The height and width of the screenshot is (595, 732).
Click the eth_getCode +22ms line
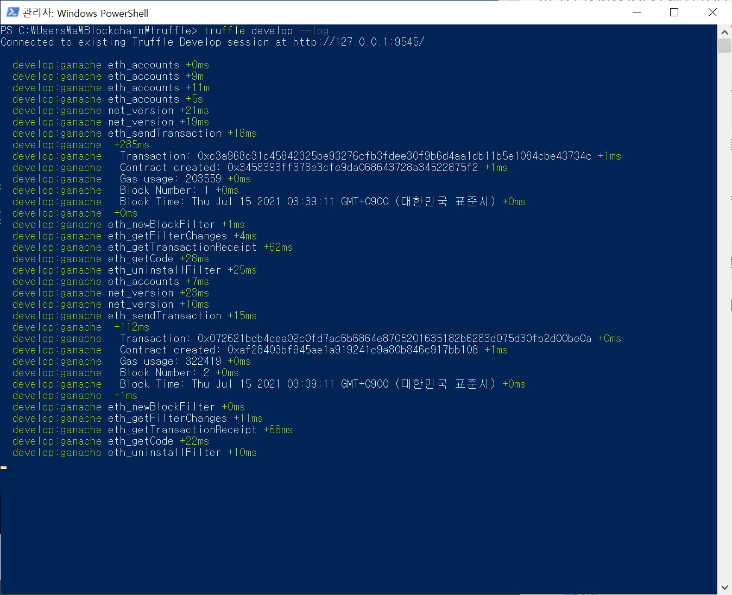[111, 441]
